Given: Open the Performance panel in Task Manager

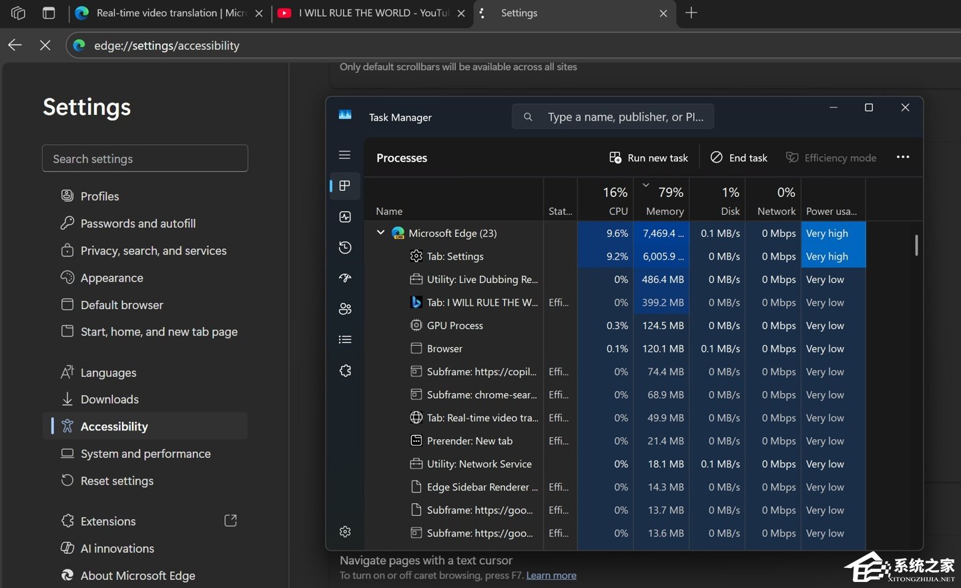Looking at the screenshot, I should click(x=345, y=217).
